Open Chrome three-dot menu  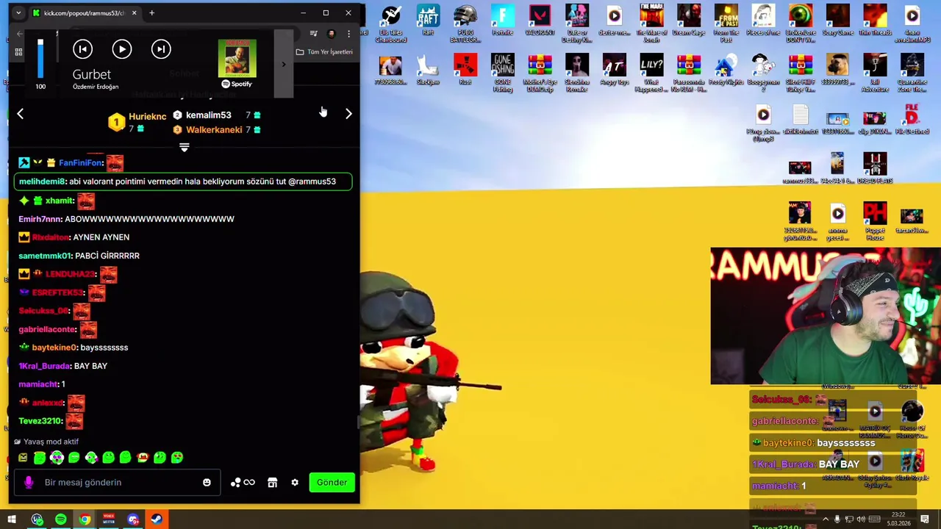pos(348,34)
